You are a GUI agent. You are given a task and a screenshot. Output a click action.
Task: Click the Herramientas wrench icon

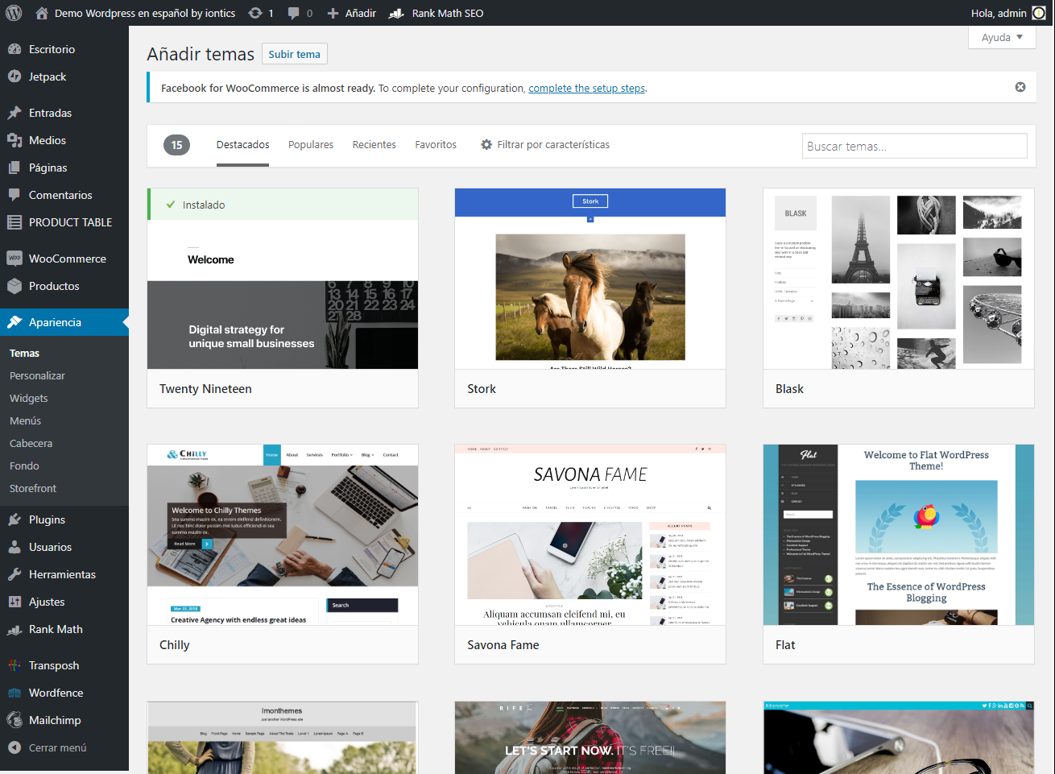(14, 574)
